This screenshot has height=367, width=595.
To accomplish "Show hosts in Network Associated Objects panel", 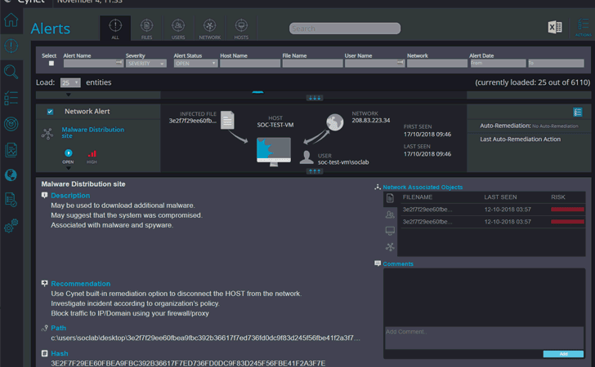I will (x=390, y=231).
